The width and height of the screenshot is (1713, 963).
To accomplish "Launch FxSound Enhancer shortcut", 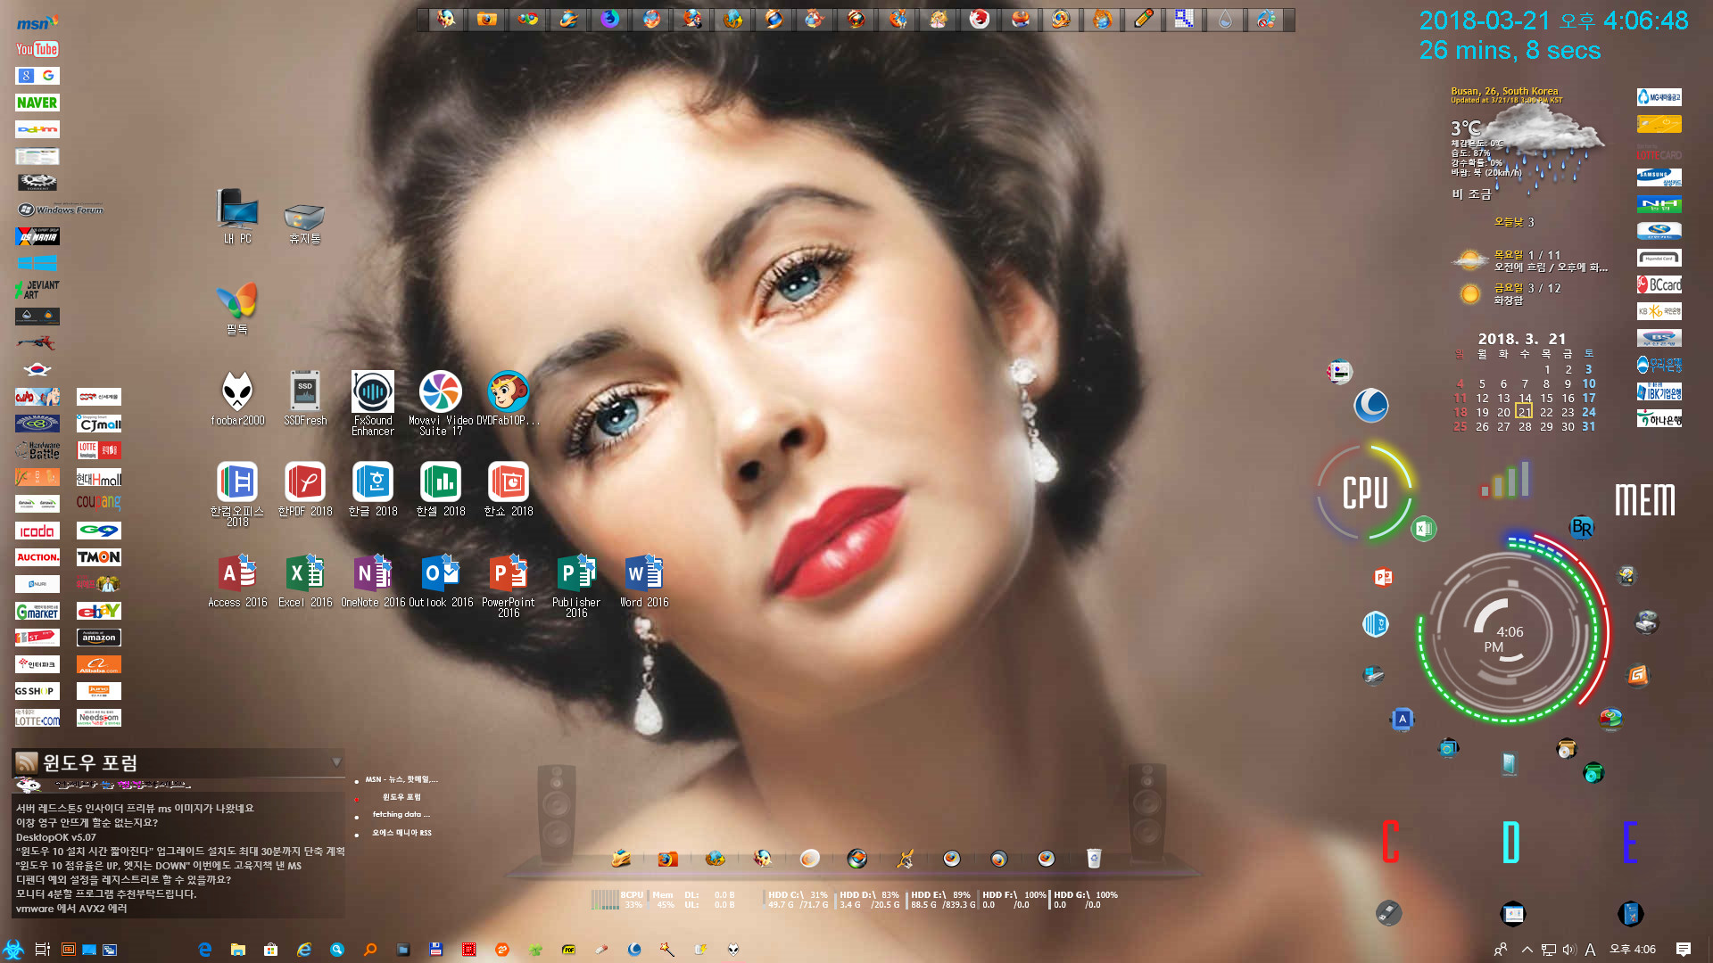I will click(373, 403).
